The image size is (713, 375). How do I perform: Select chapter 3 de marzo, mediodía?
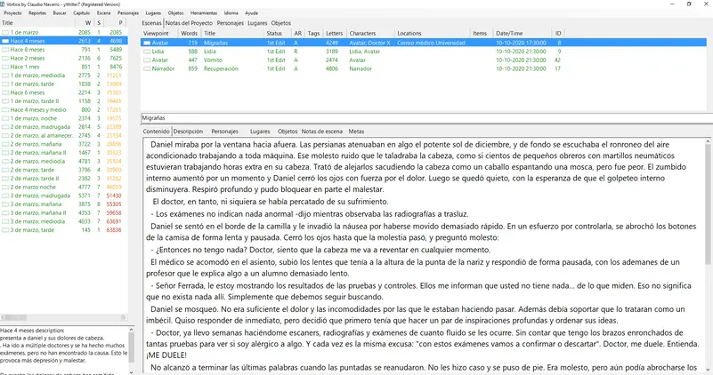tap(37, 222)
